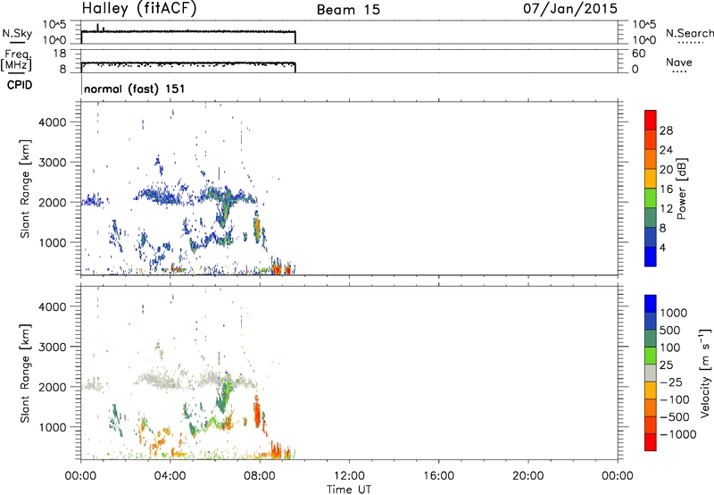The image size is (714, 495).
Task: Click the Power [dB] color bar label
Action: tap(681, 189)
